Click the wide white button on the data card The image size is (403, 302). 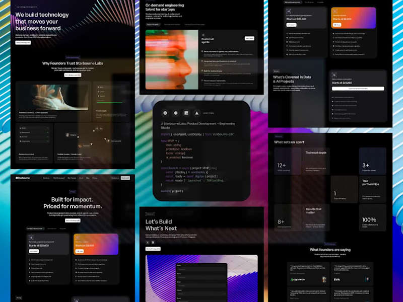(358, 89)
